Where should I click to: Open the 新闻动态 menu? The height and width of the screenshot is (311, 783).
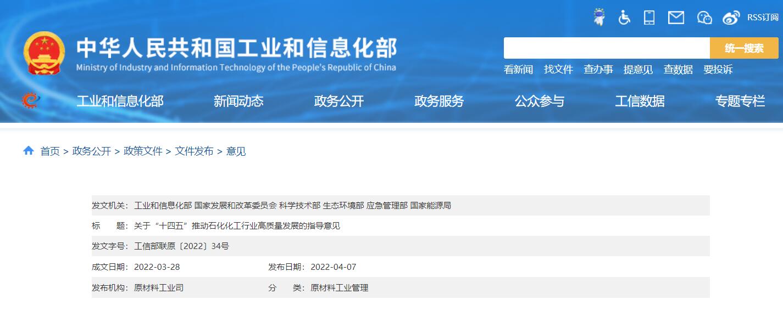pyautogui.click(x=238, y=101)
